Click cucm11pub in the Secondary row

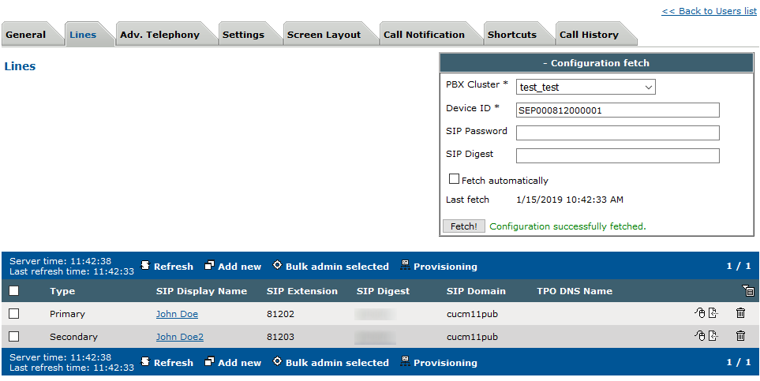[472, 337]
